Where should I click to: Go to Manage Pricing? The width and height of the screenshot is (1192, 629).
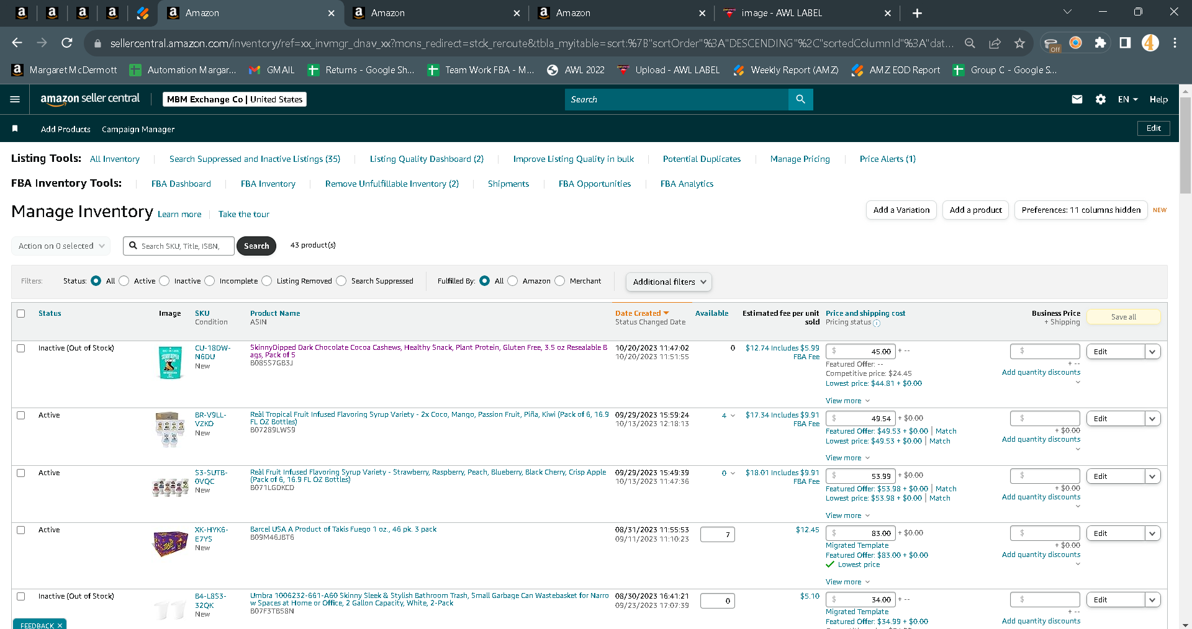coord(800,159)
